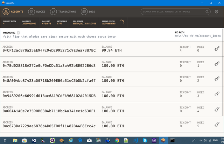224x144 pixels.
Task: Select address 0x9489206c66991d01Bac6A19CdF4968102A4015DB
Action: (x=49, y=96)
